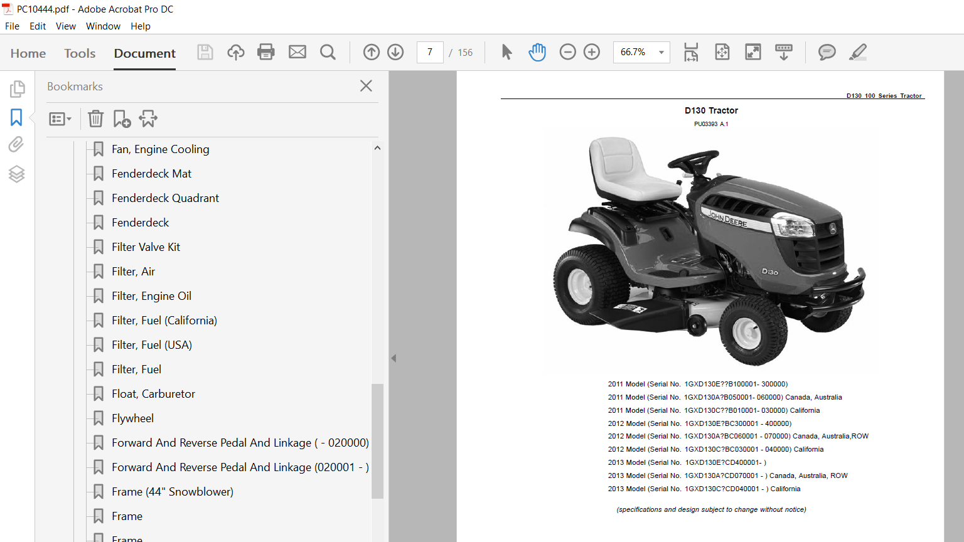The width and height of the screenshot is (964, 542).
Task: Open the Layers panel icon
Action: tap(17, 174)
